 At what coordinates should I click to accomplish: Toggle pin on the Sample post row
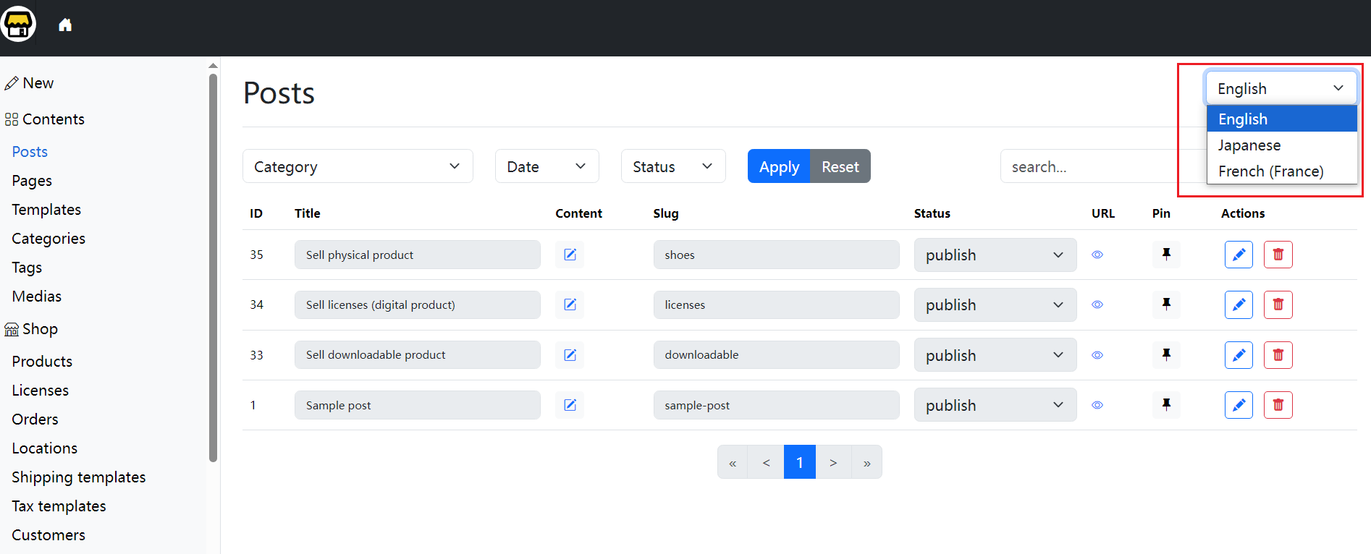click(1166, 405)
